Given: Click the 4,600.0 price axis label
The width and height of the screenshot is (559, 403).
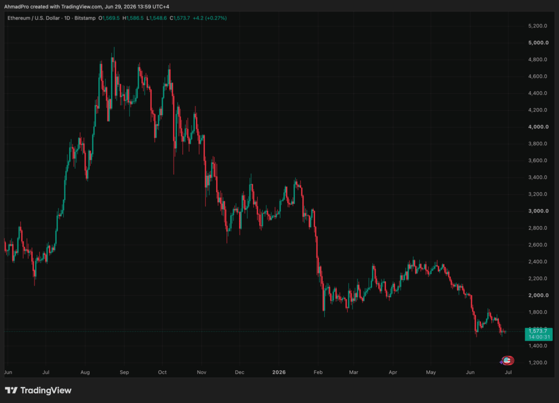Looking at the screenshot, I should pos(538,76).
